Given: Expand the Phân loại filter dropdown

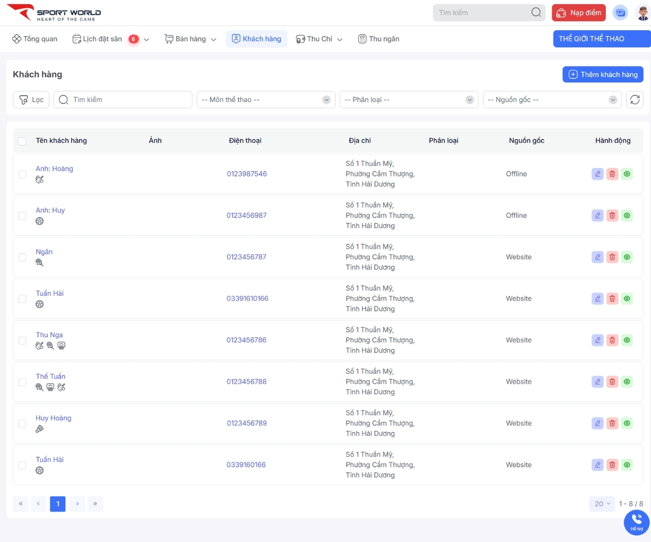Looking at the screenshot, I should 408,100.
